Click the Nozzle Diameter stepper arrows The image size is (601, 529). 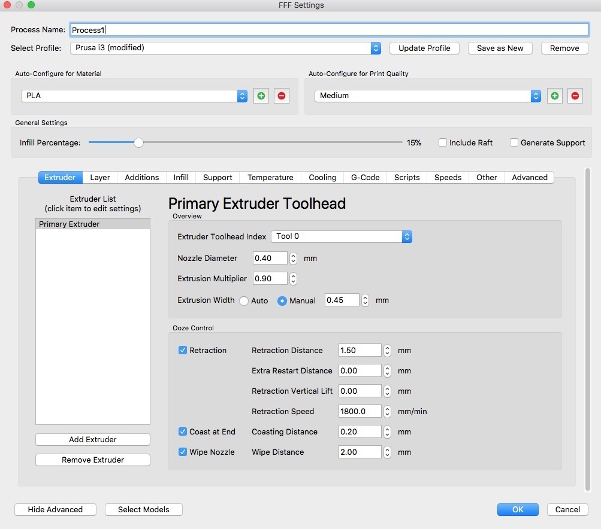(x=293, y=259)
